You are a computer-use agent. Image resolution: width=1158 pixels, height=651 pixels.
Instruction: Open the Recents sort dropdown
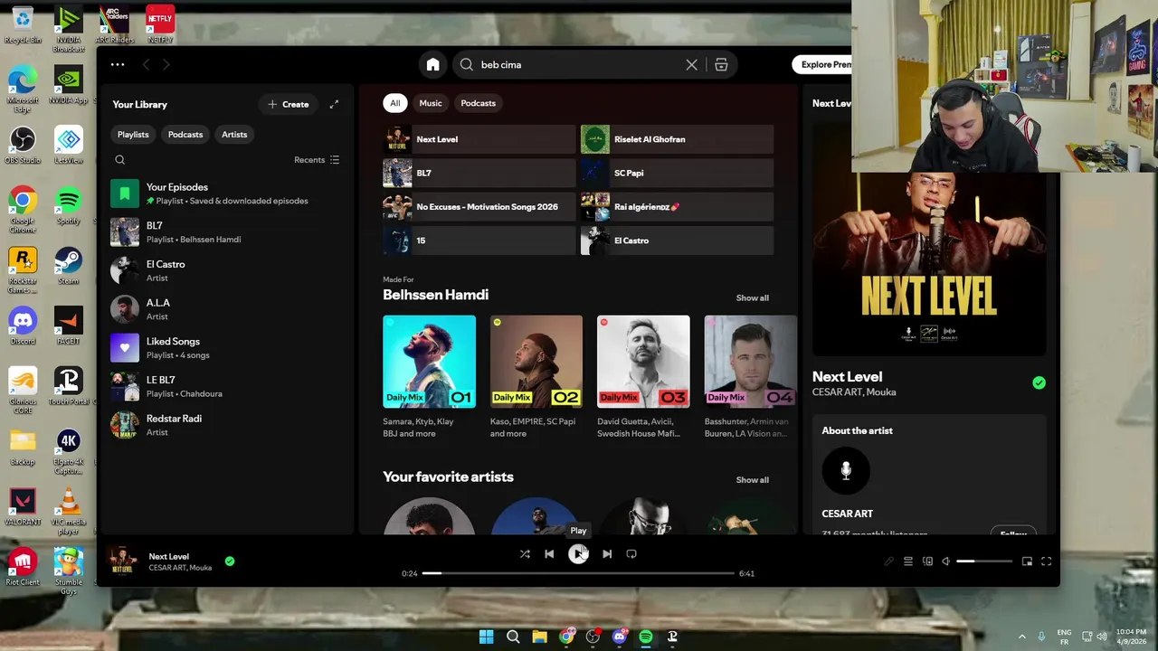coord(317,160)
